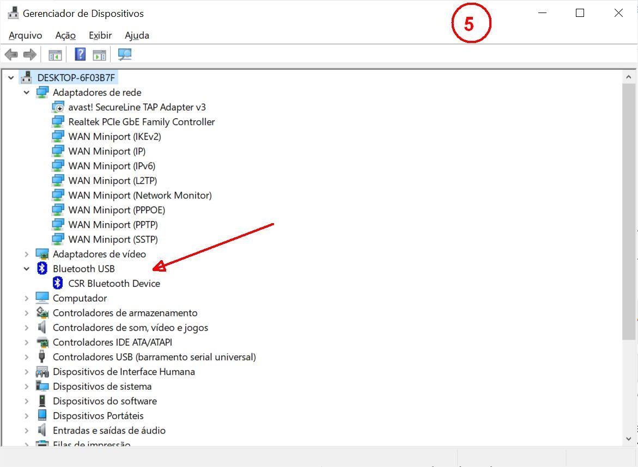Click the Controladores de armazenamento icon
This screenshot has height=467, width=638.
(42, 312)
